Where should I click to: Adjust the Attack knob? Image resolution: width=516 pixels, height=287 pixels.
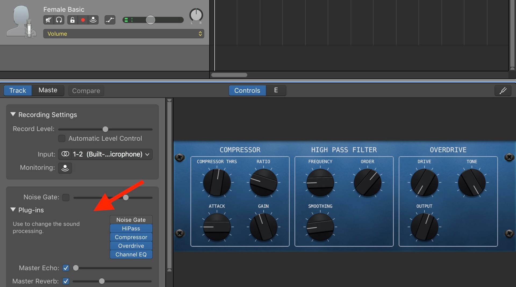coord(217,227)
